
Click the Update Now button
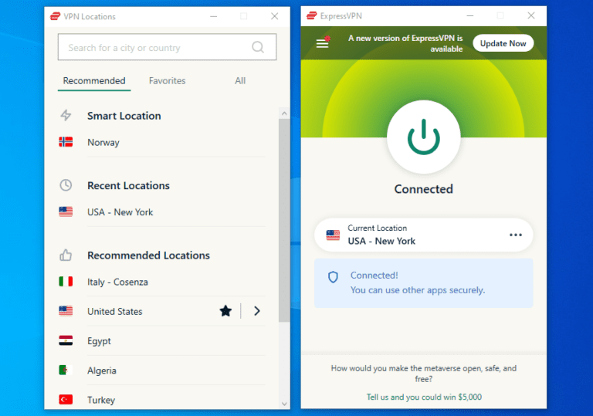pos(503,43)
